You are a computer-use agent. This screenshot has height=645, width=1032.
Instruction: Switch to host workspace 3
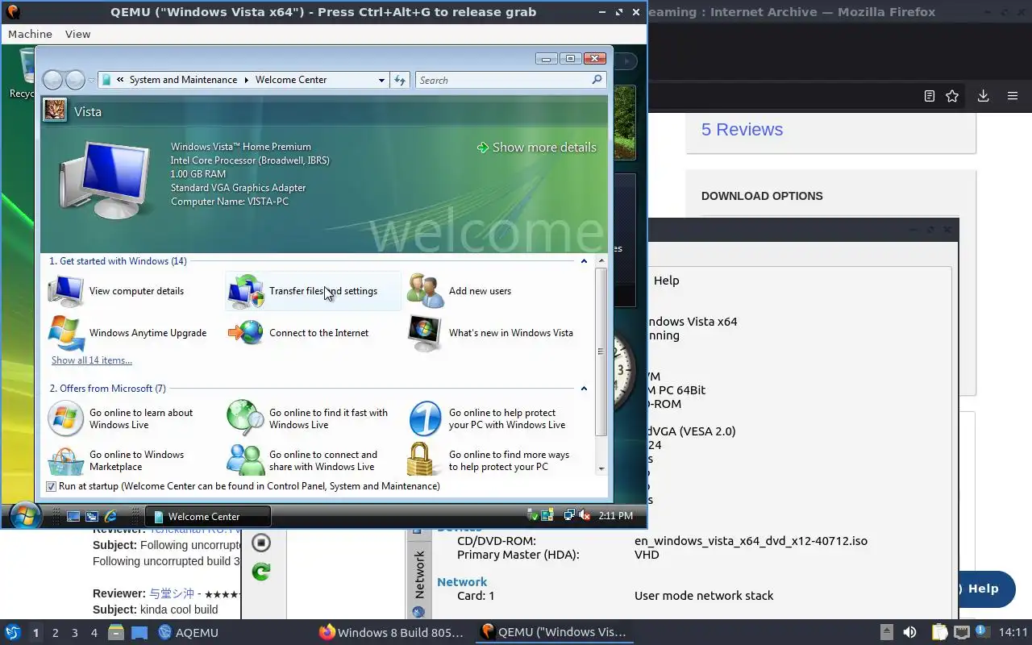point(75,633)
